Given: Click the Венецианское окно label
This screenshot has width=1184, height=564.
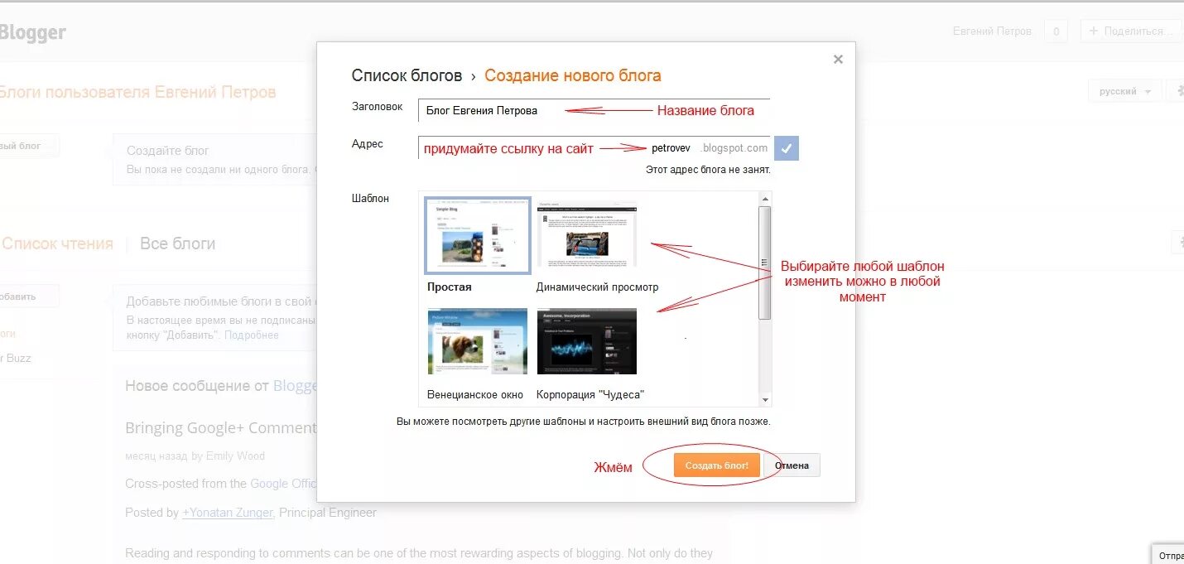Looking at the screenshot, I should point(475,395).
